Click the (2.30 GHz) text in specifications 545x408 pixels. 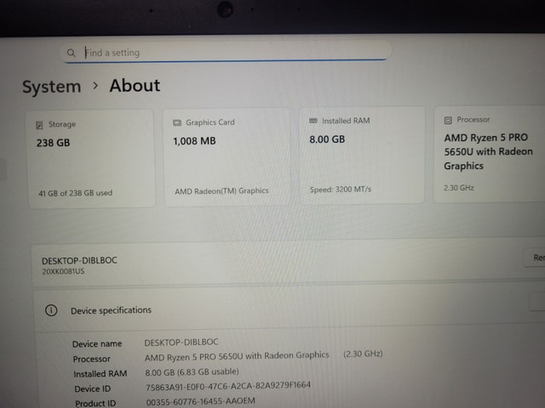tap(363, 354)
